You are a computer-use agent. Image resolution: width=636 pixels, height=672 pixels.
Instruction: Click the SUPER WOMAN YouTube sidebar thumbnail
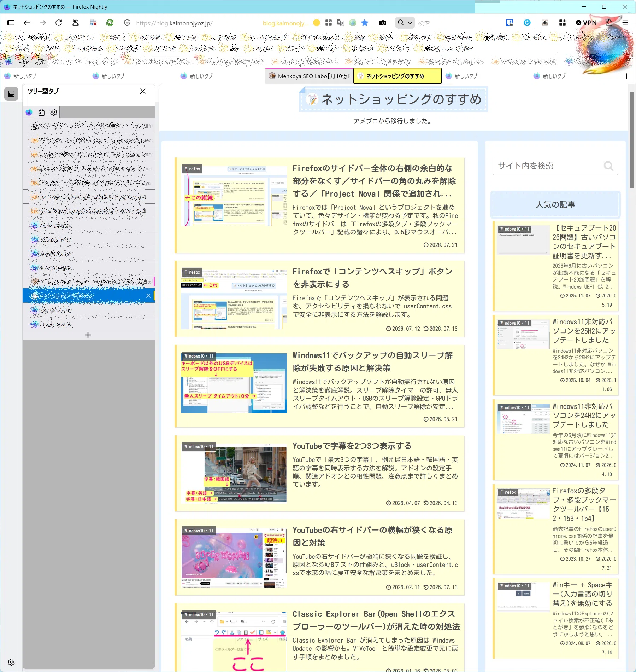pos(234,558)
